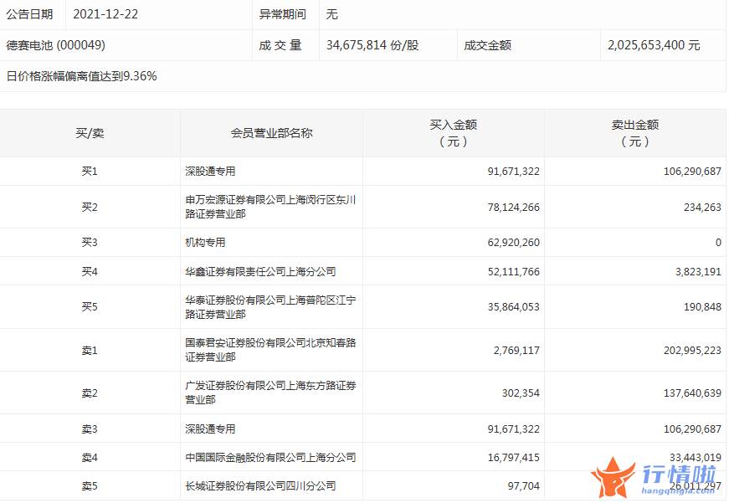The image size is (729, 503).
Task: Click buy amount 78,124,266
Action: 514,208
